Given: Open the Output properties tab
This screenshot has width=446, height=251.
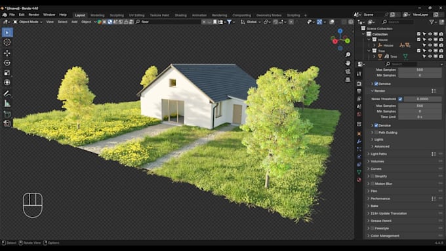Looking at the screenshot, I should pos(359,91).
